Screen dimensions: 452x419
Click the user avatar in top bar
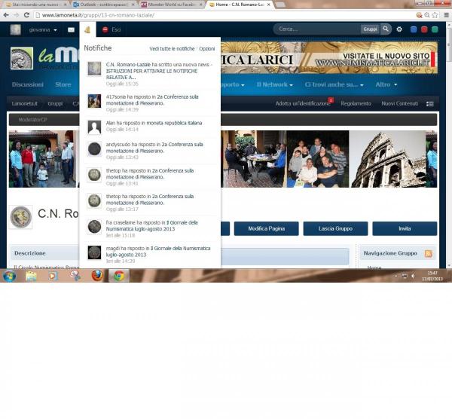coord(16,29)
